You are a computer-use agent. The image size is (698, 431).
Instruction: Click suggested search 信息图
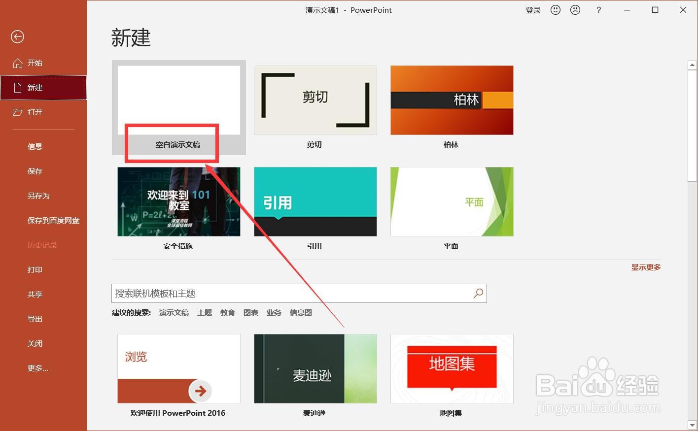[301, 313]
